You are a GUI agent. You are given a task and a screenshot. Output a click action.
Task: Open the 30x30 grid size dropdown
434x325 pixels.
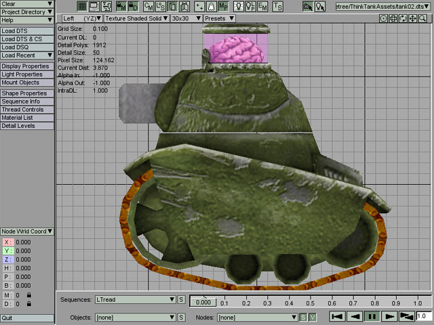coord(186,18)
